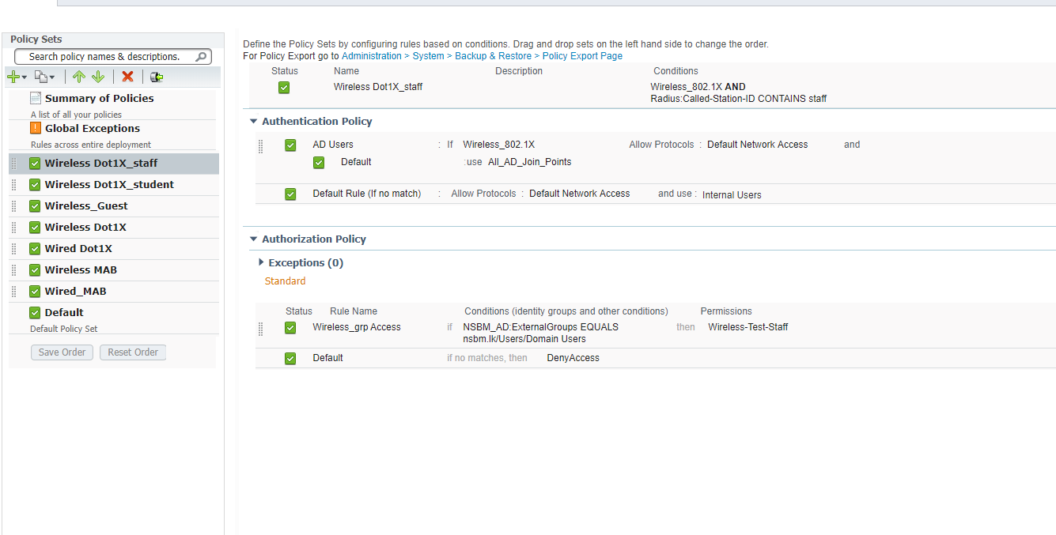Enable the Wireless_Guest status checkbox
This screenshot has width=1056, height=535.
[x=34, y=205]
